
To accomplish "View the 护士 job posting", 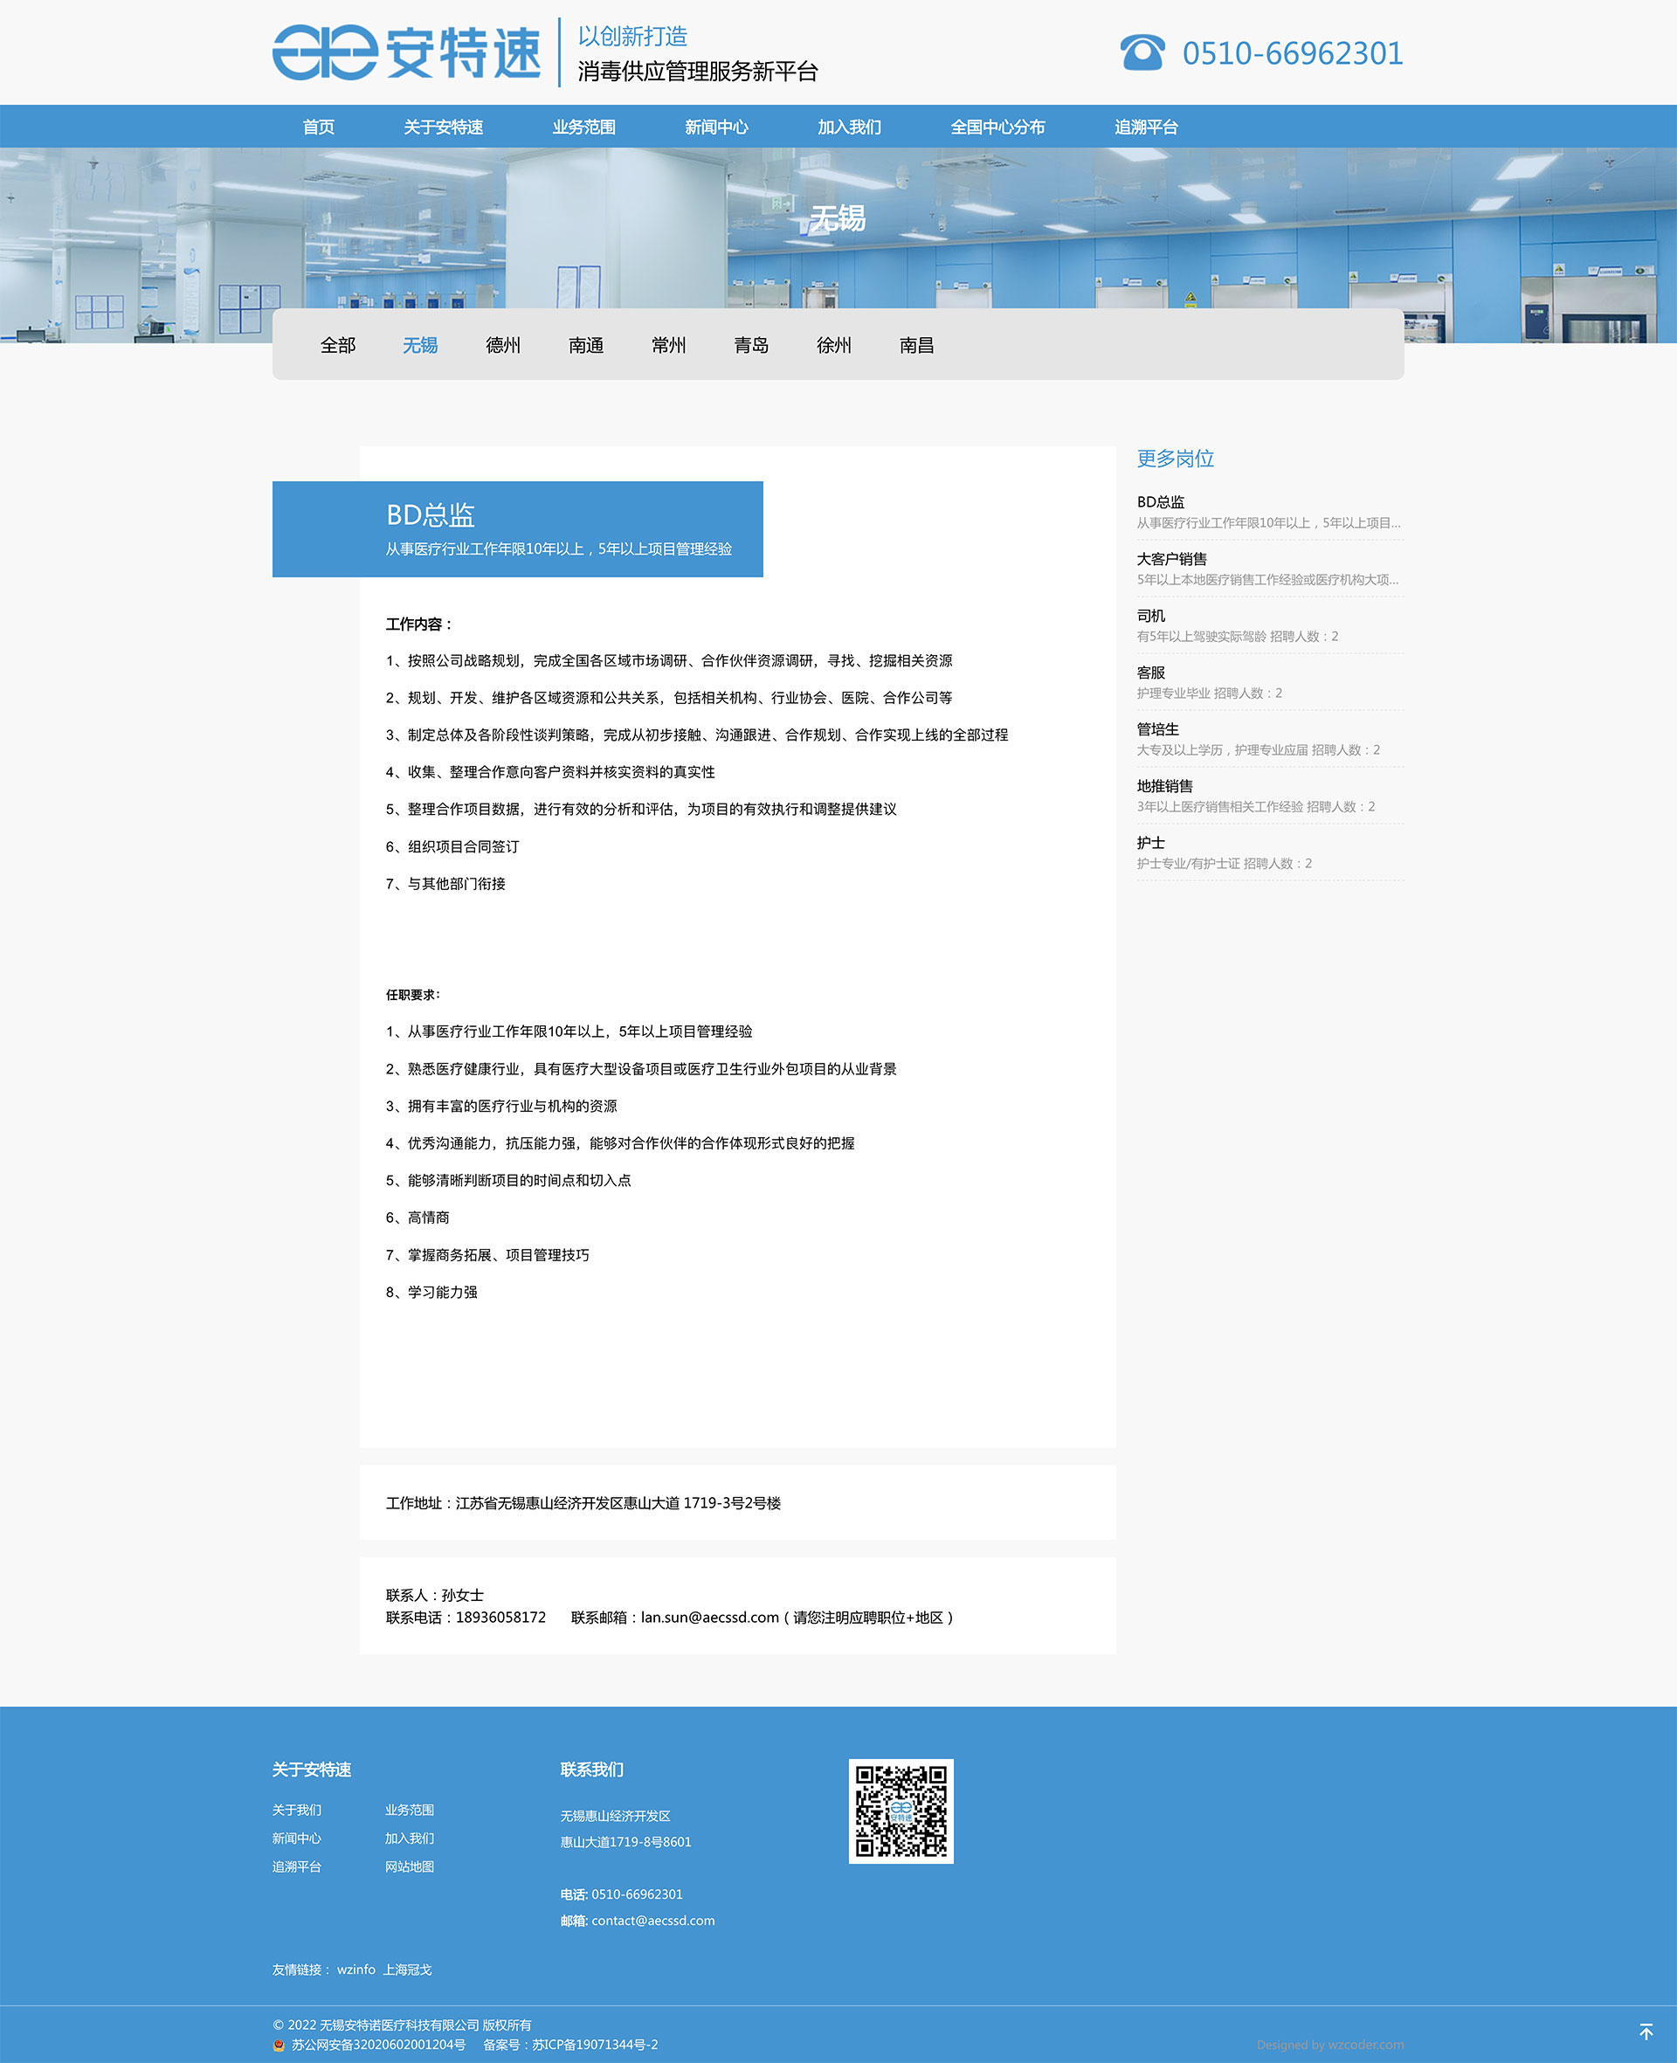I will (1150, 843).
